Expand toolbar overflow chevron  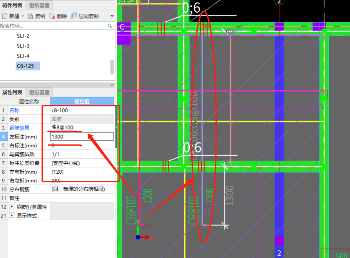[x=112, y=16]
